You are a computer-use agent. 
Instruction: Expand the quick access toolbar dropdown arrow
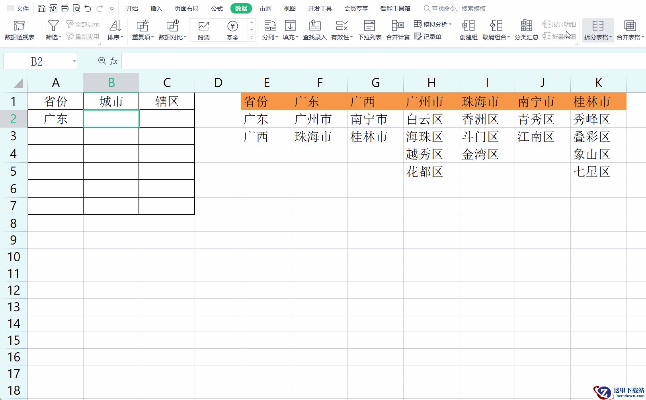coord(112,8)
